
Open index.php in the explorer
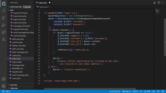(x=16, y=55)
